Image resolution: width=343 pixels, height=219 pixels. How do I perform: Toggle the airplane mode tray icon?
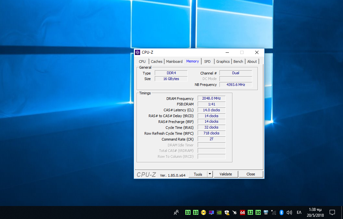pyautogui.click(x=234, y=212)
